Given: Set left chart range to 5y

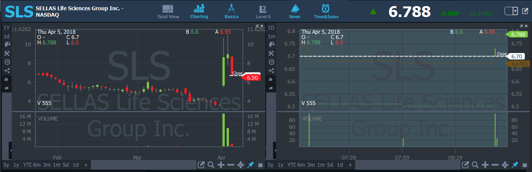Looking at the screenshot, I should [x=6, y=165].
